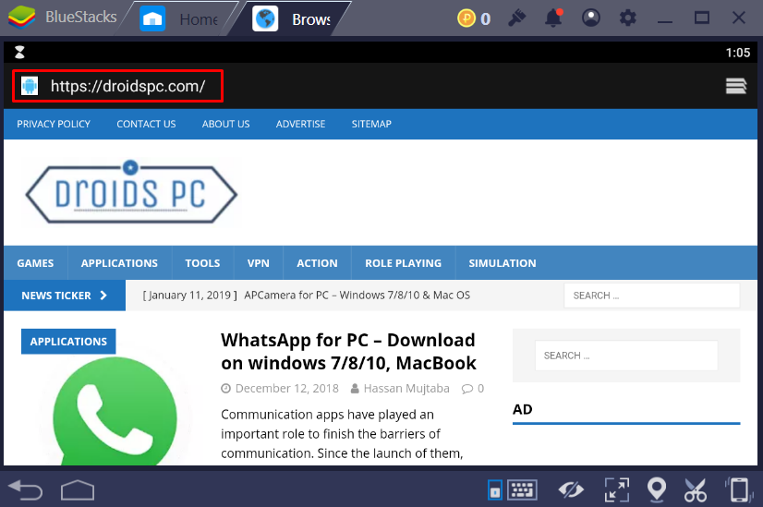Image resolution: width=763 pixels, height=507 pixels.
Task: Toggle fullscreen with the expand arrows icon
Action: [x=616, y=489]
